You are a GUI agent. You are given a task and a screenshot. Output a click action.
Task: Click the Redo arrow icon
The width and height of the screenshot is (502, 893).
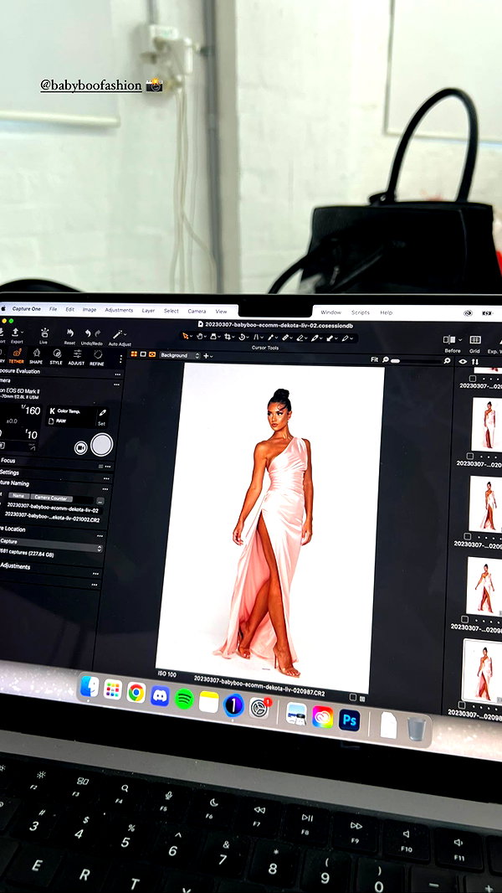point(97,333)
